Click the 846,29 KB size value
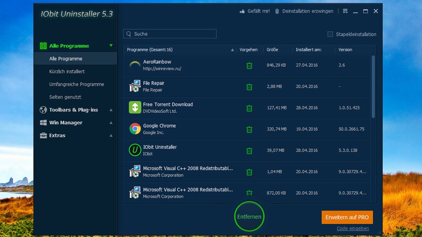The height and width of the screenshot is (237, 422). 277,65
